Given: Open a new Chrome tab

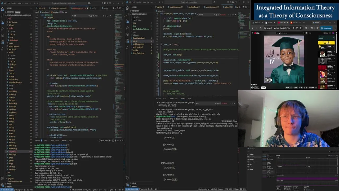Looking at the screenshot, I should [x=304, y=23].
